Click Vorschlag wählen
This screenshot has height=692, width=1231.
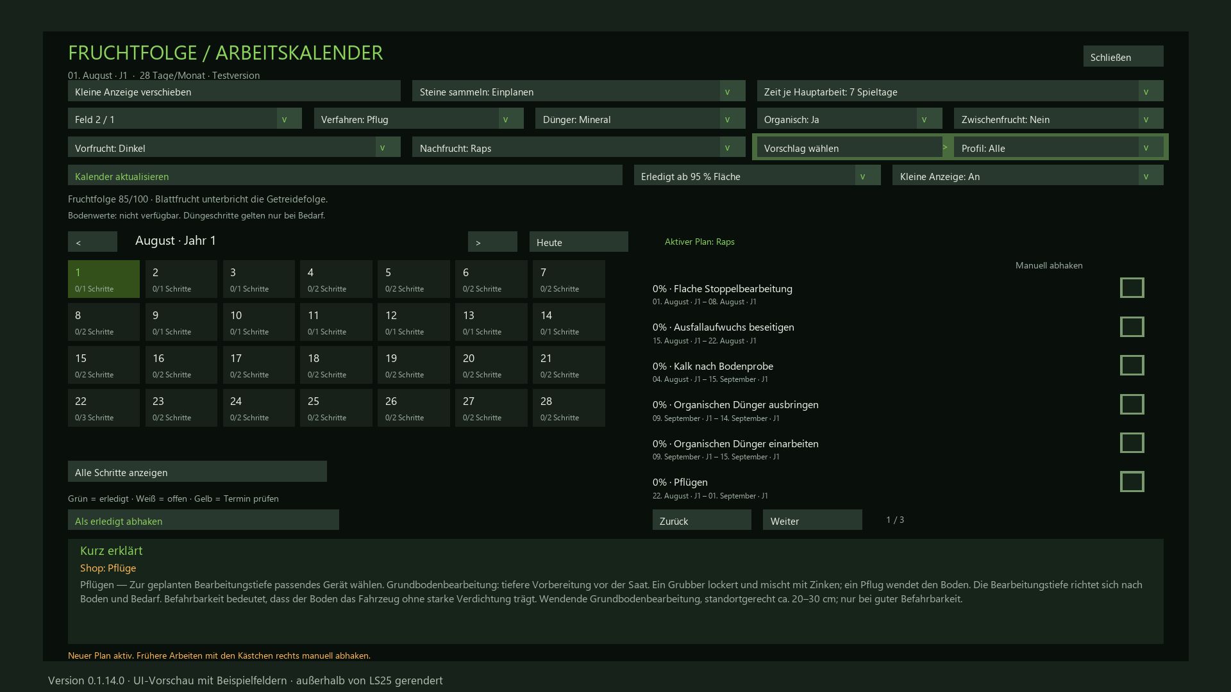(x=850, y=147)
